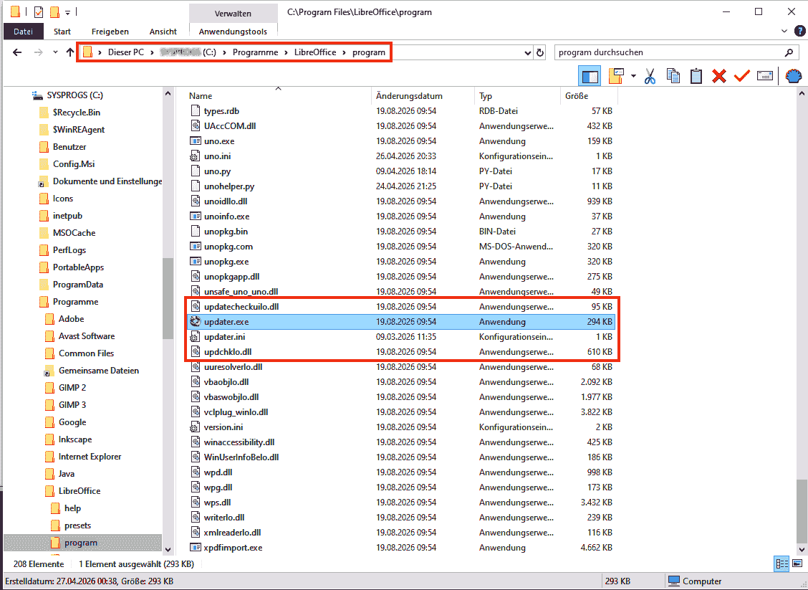Open address bar history dropdown
Viewport: 808px width, 590px height.
pos(528,52)
